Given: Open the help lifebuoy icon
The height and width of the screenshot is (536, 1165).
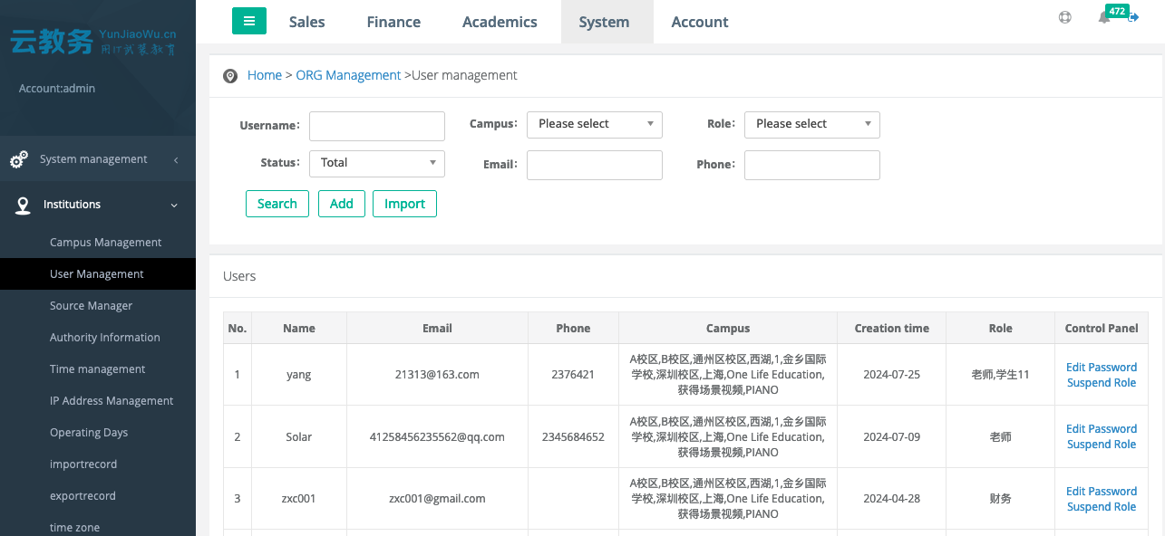Looking at the screenshot, I should point(1065,17).
